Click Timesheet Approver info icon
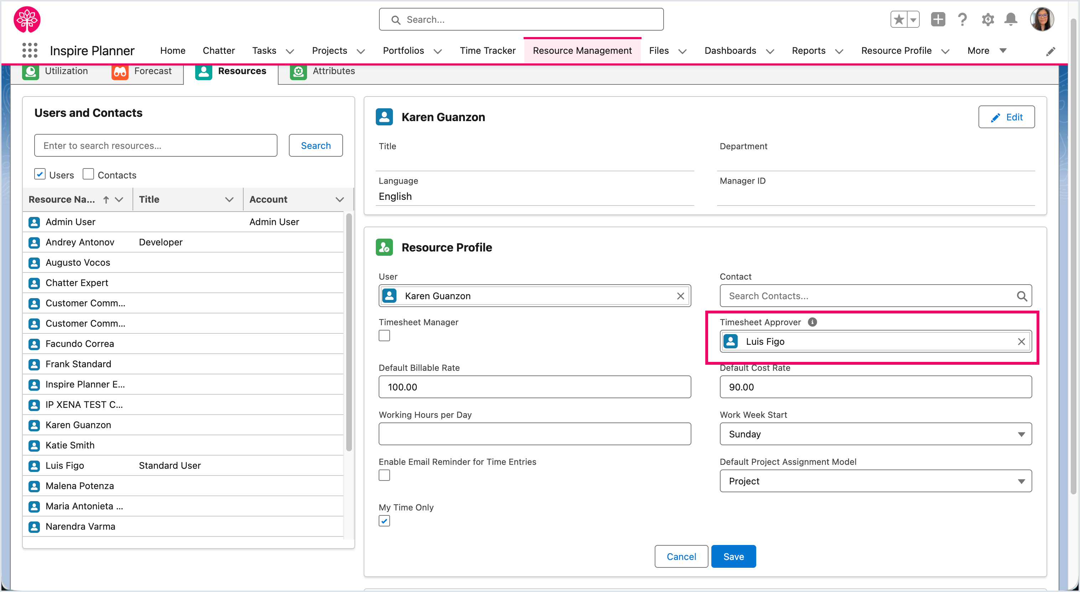Image resolution: width=1080 pixels, height=592 pixels. 812,322
